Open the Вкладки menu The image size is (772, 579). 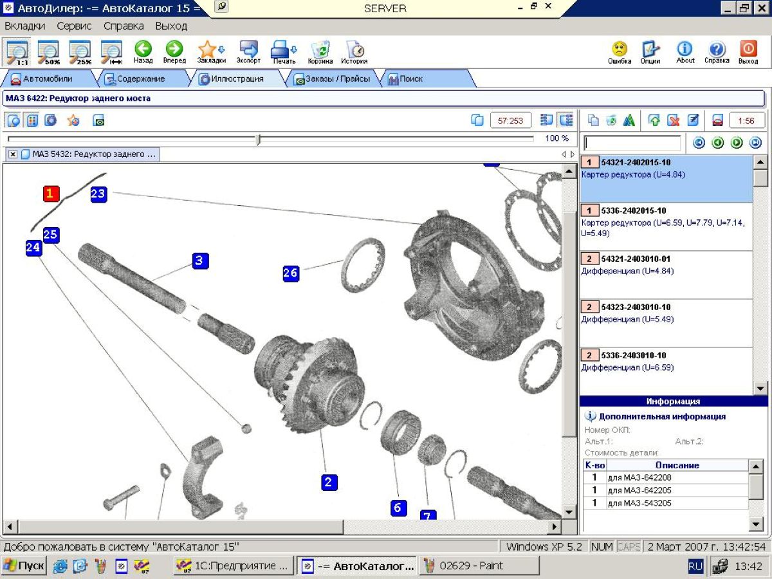[x=25, y=26]
